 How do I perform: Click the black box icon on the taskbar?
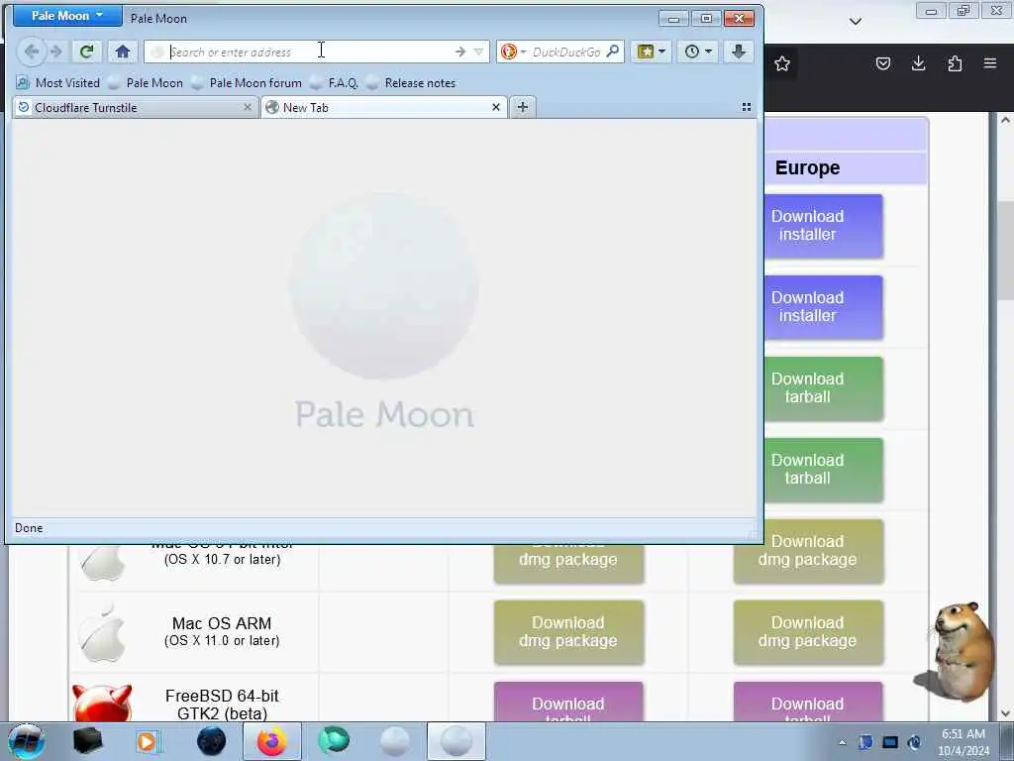(x=88, y=741)
